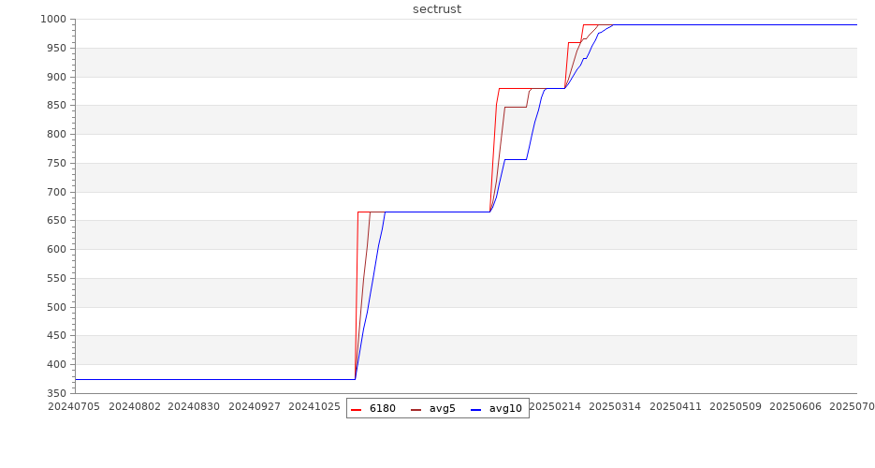This screenshot has height=468, width=875.
Task: Click x-axis date 20250509
Action: point(736,406)
